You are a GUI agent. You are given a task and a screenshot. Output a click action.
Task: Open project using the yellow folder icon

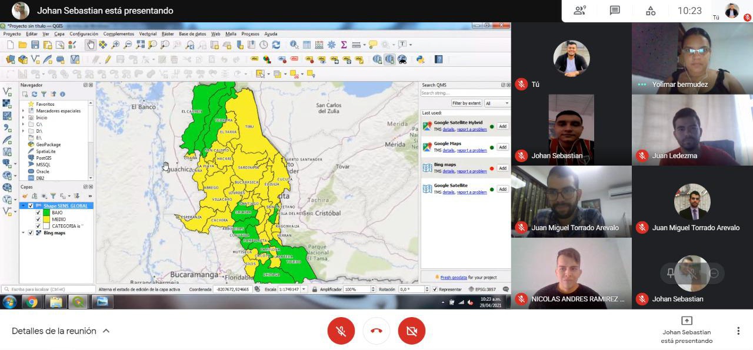(22, 45)
